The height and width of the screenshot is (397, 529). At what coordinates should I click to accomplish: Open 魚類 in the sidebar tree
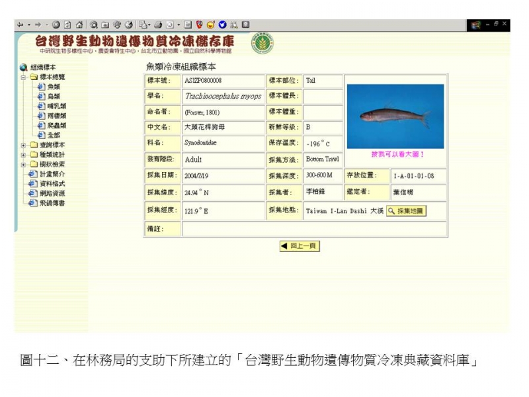[x=54, y=87]
